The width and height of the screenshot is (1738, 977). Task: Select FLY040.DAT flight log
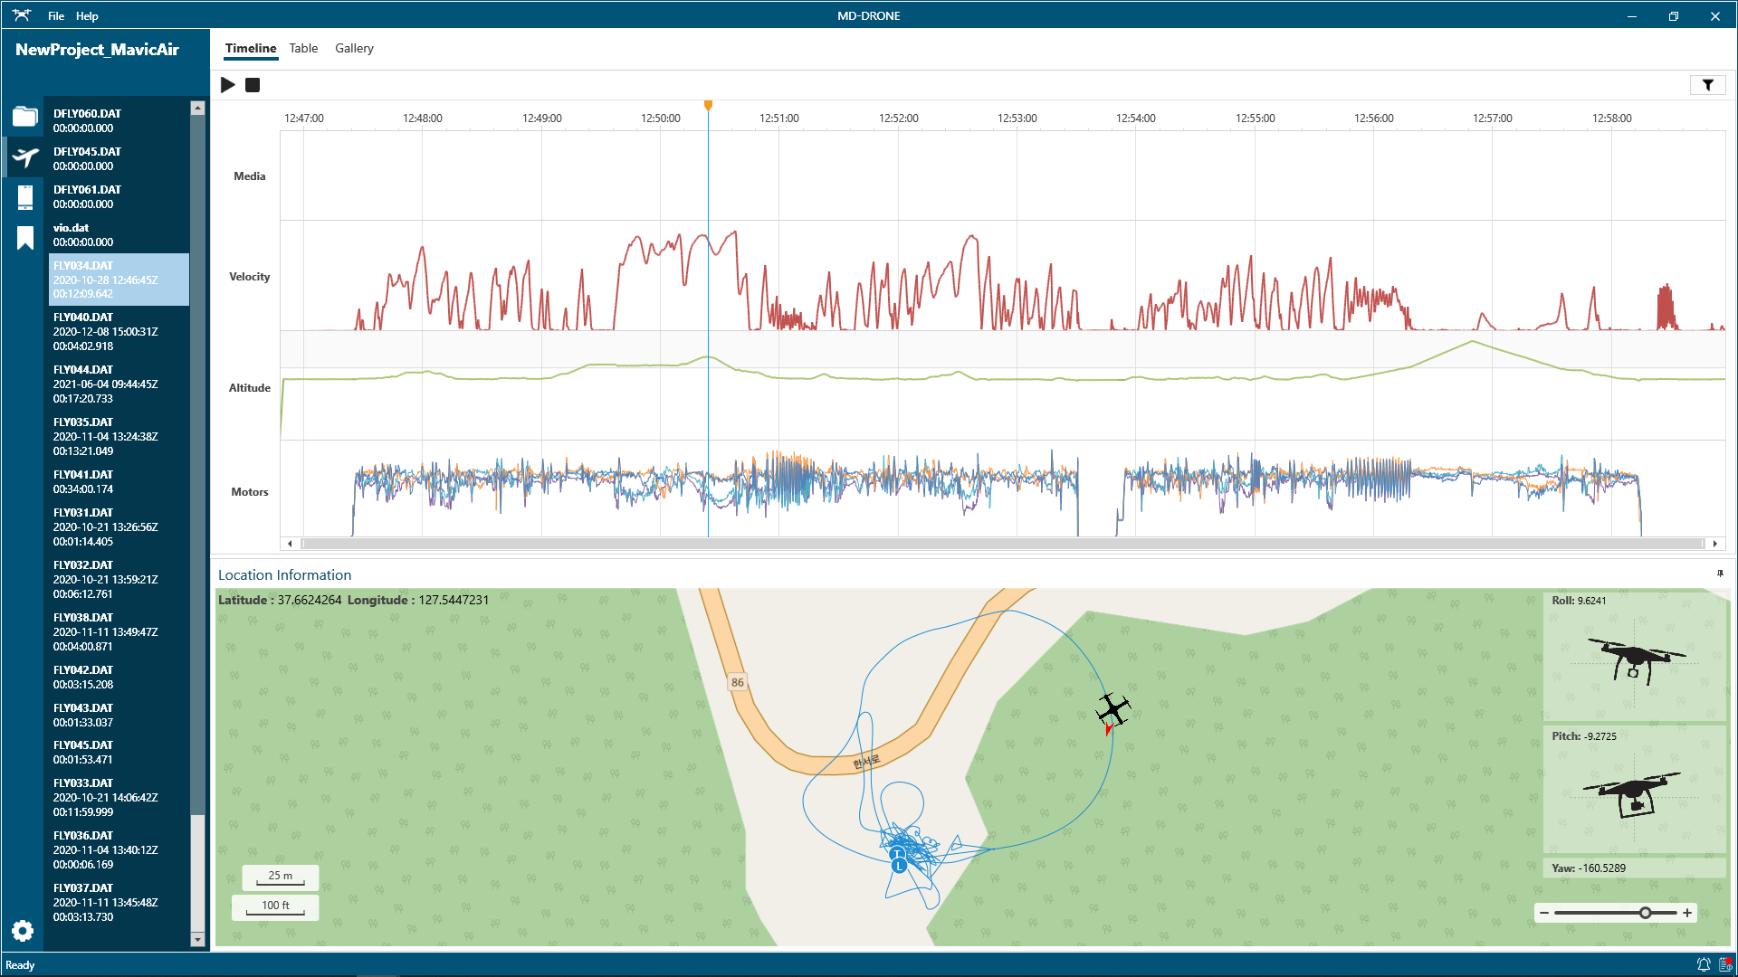pos(119,331)
